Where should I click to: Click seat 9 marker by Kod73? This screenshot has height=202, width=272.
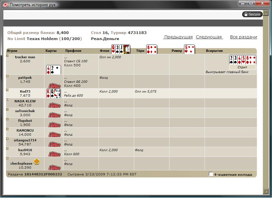tap(7, 90)
